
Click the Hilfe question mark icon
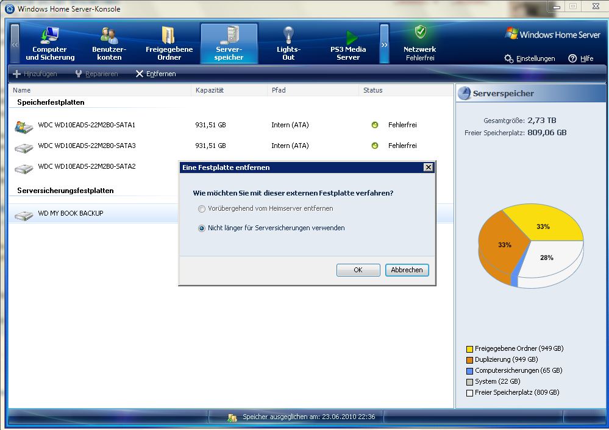coord(572,58)
